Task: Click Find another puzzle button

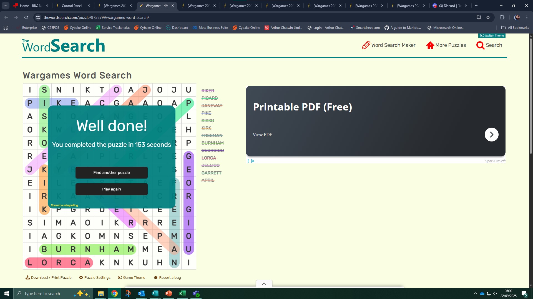Action: (111, 172)
